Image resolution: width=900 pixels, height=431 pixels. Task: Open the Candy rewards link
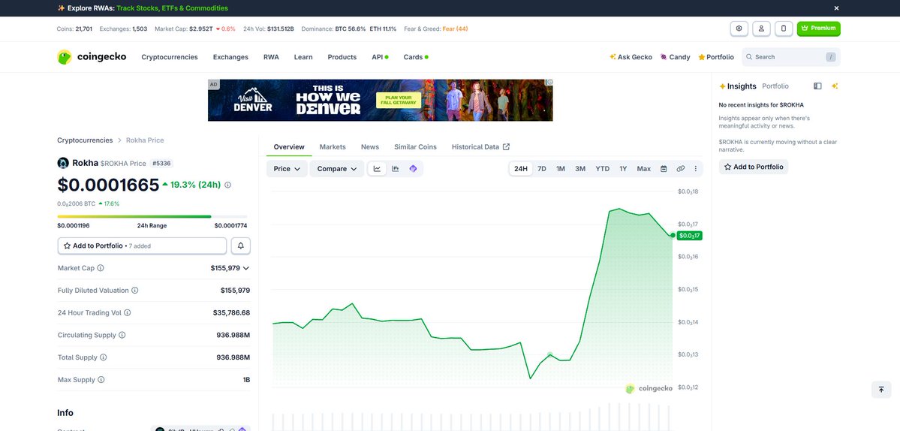pyautogui.click(x=675, y=57)
